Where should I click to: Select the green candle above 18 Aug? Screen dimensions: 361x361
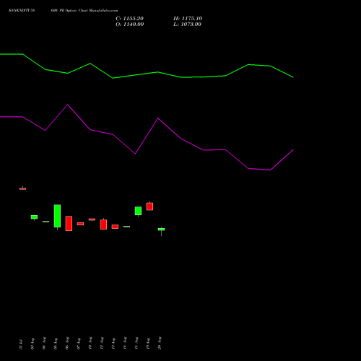[x=138, y=211]
